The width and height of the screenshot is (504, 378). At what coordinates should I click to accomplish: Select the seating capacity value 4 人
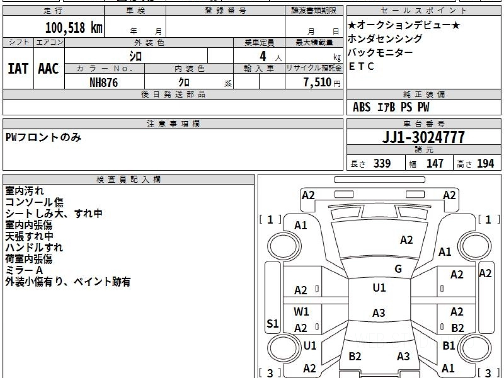click(x=270, y=56)
